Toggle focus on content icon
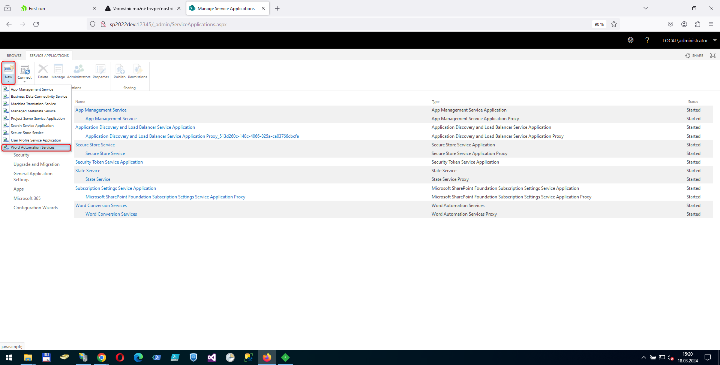 tap(712, 55)
